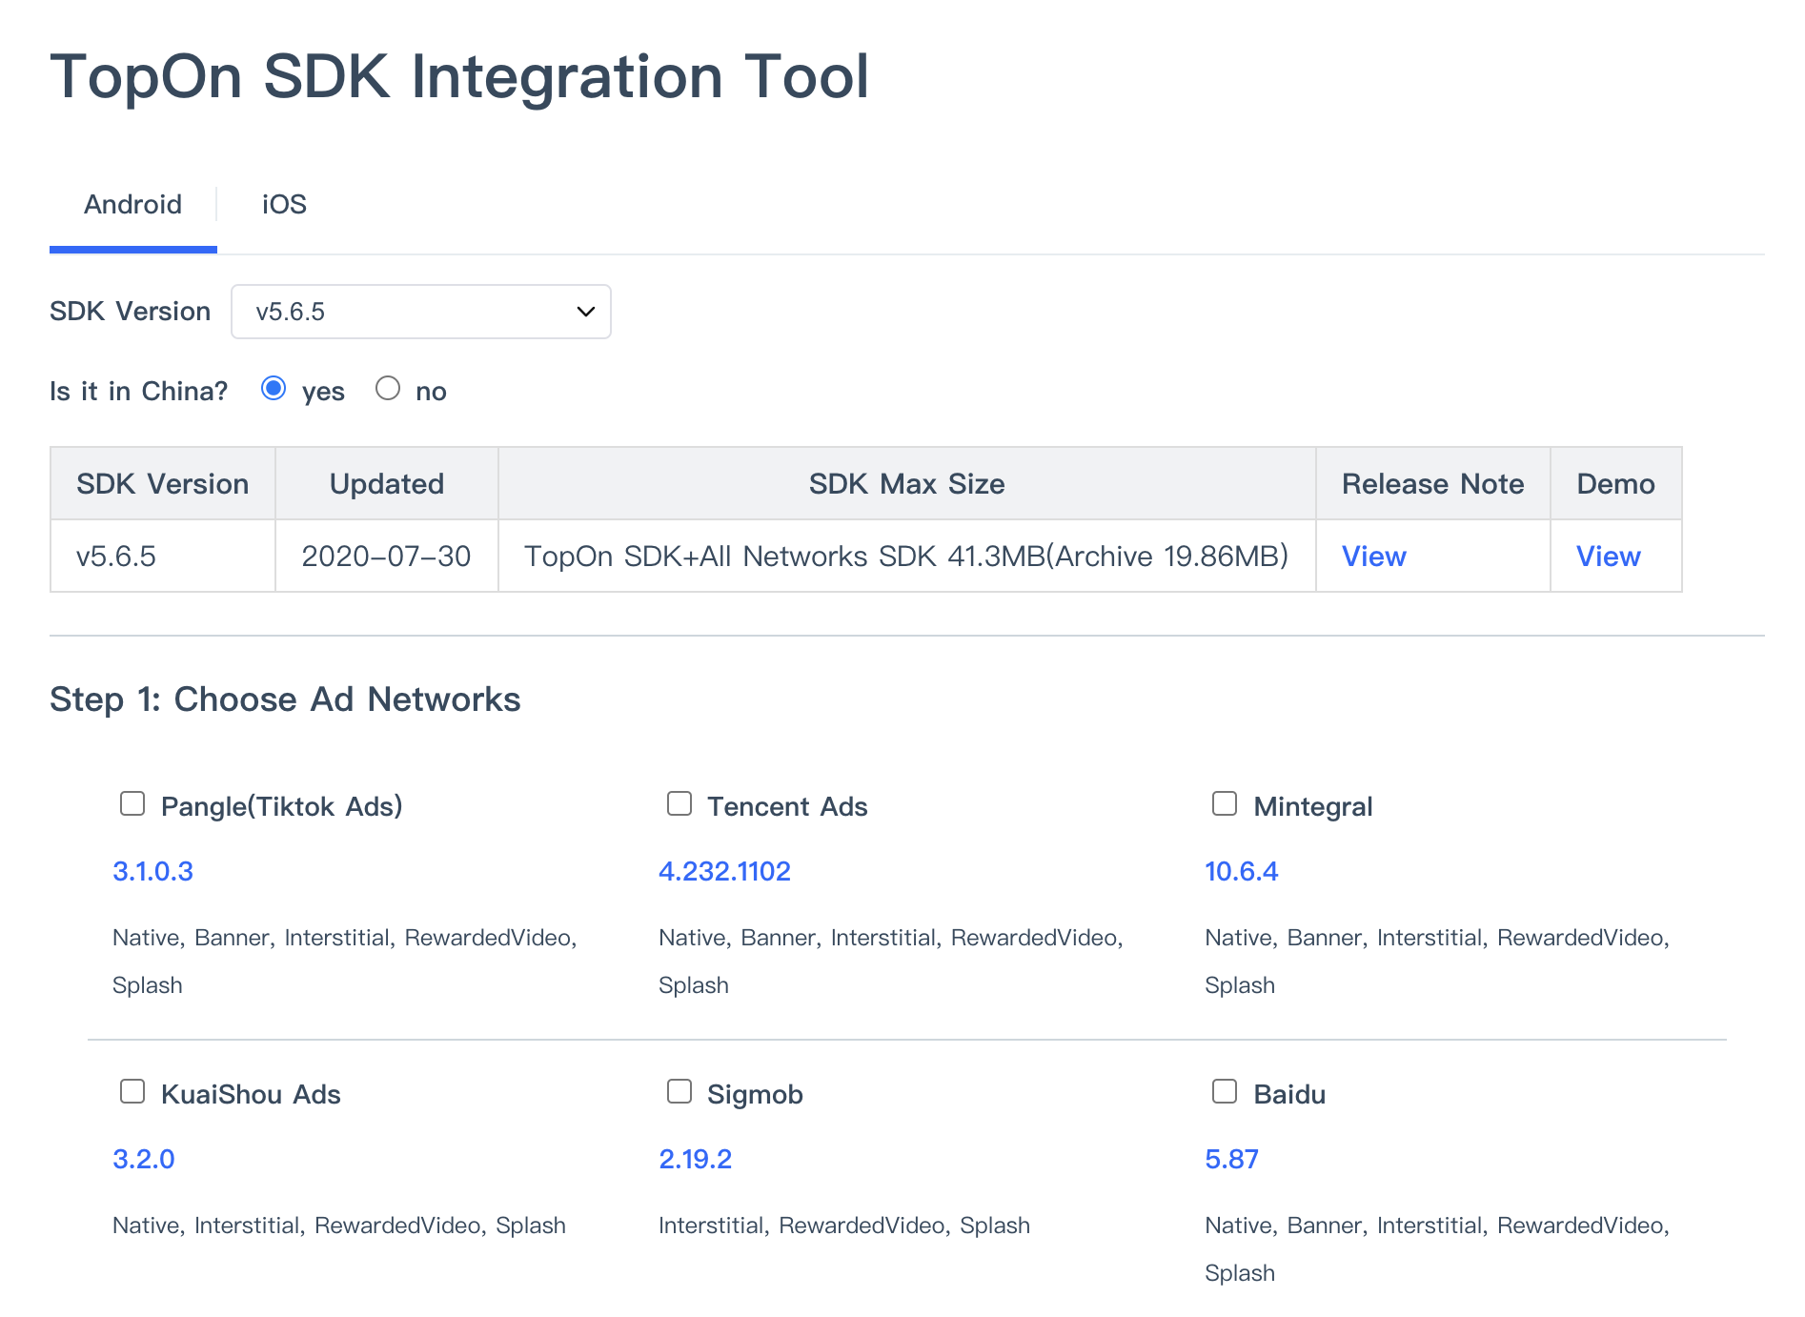Click the v5.6.5 table cell
This screenshot has width=1805, height=1317.
[163, 557]
